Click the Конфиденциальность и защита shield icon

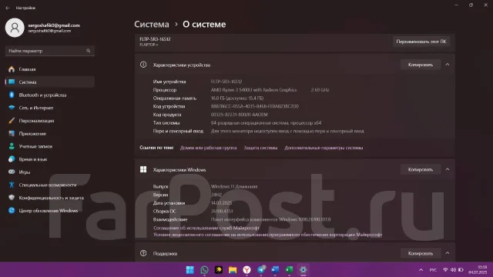click(x=12, y=198)
